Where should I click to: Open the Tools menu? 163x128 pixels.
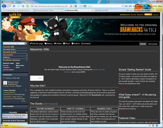155,6
